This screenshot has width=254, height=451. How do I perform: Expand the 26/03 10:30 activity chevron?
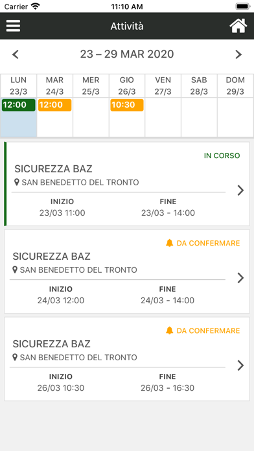click(x=240, y=365)
